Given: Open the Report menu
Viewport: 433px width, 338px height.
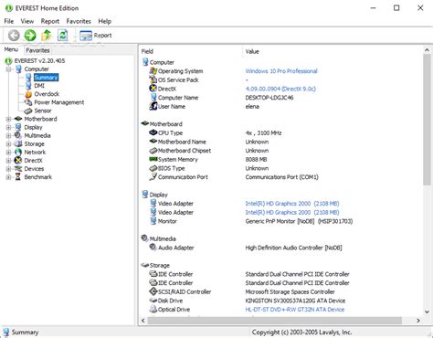Looking at the screenshot, I should point(50,21).
